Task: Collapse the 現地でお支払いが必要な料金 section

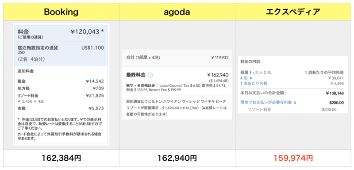Action: point(295,103)
